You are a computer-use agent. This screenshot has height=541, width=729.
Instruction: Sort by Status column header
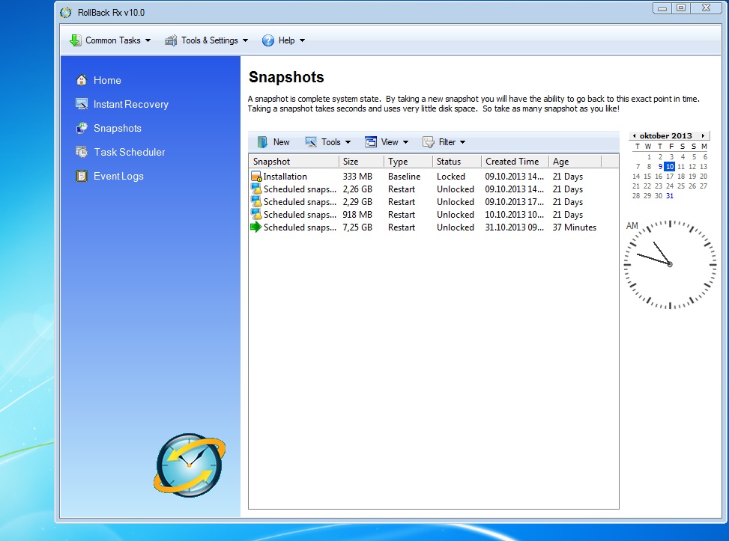pos(457,161)
